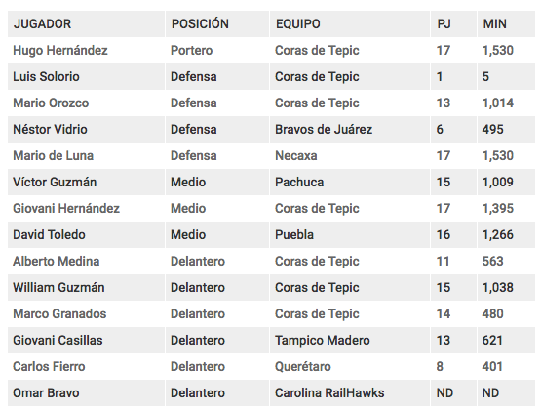
Task: Select team Bravos de Juárez
Action: click(x=324, y=129)
